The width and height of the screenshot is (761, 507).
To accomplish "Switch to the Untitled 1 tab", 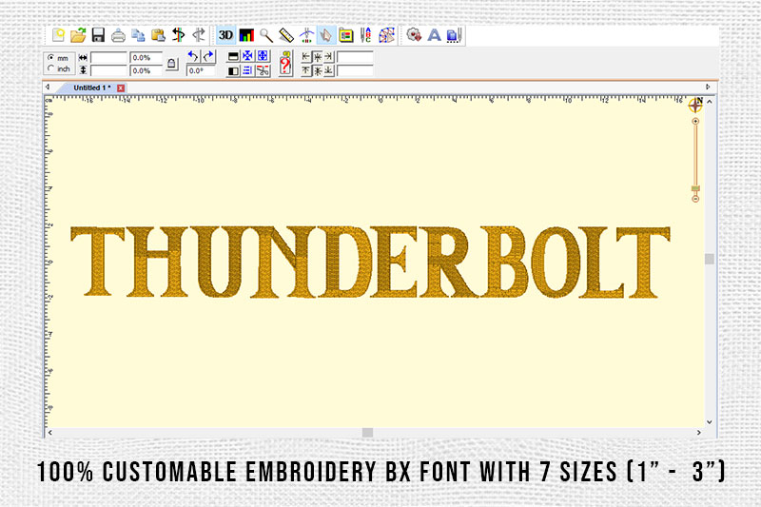I will (91, 88).
